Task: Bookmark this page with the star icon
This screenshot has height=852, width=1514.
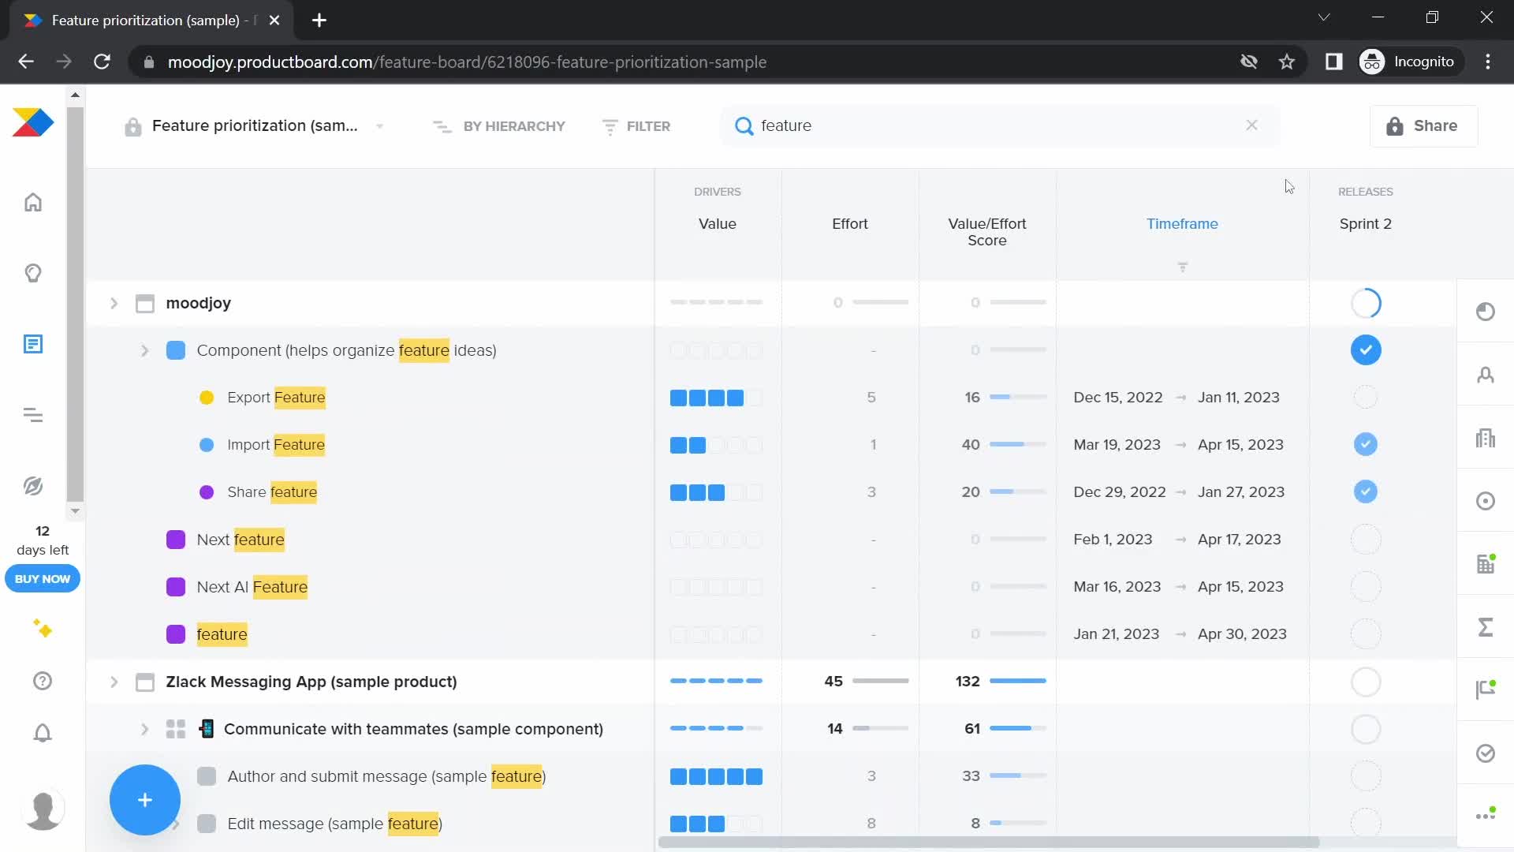Action: click(x=1287, y=62)
